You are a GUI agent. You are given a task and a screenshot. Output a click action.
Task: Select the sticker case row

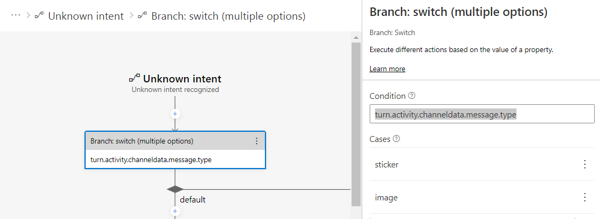[473, 164]
